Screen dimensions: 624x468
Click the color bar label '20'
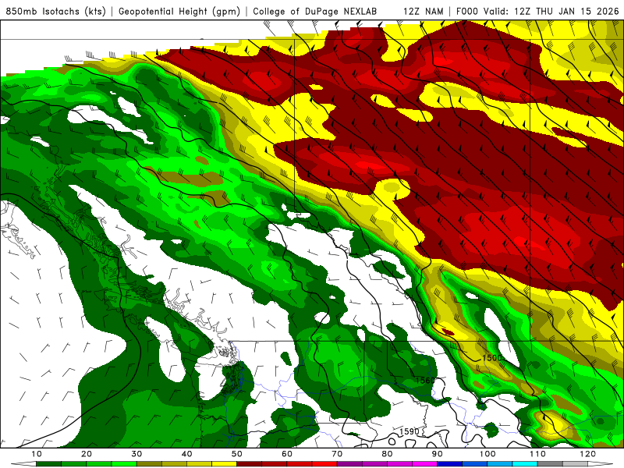[87, 454]
